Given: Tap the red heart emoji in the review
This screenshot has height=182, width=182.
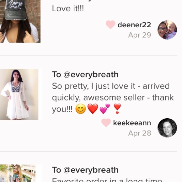Looking at the screenshot, I should click(93, 109).
